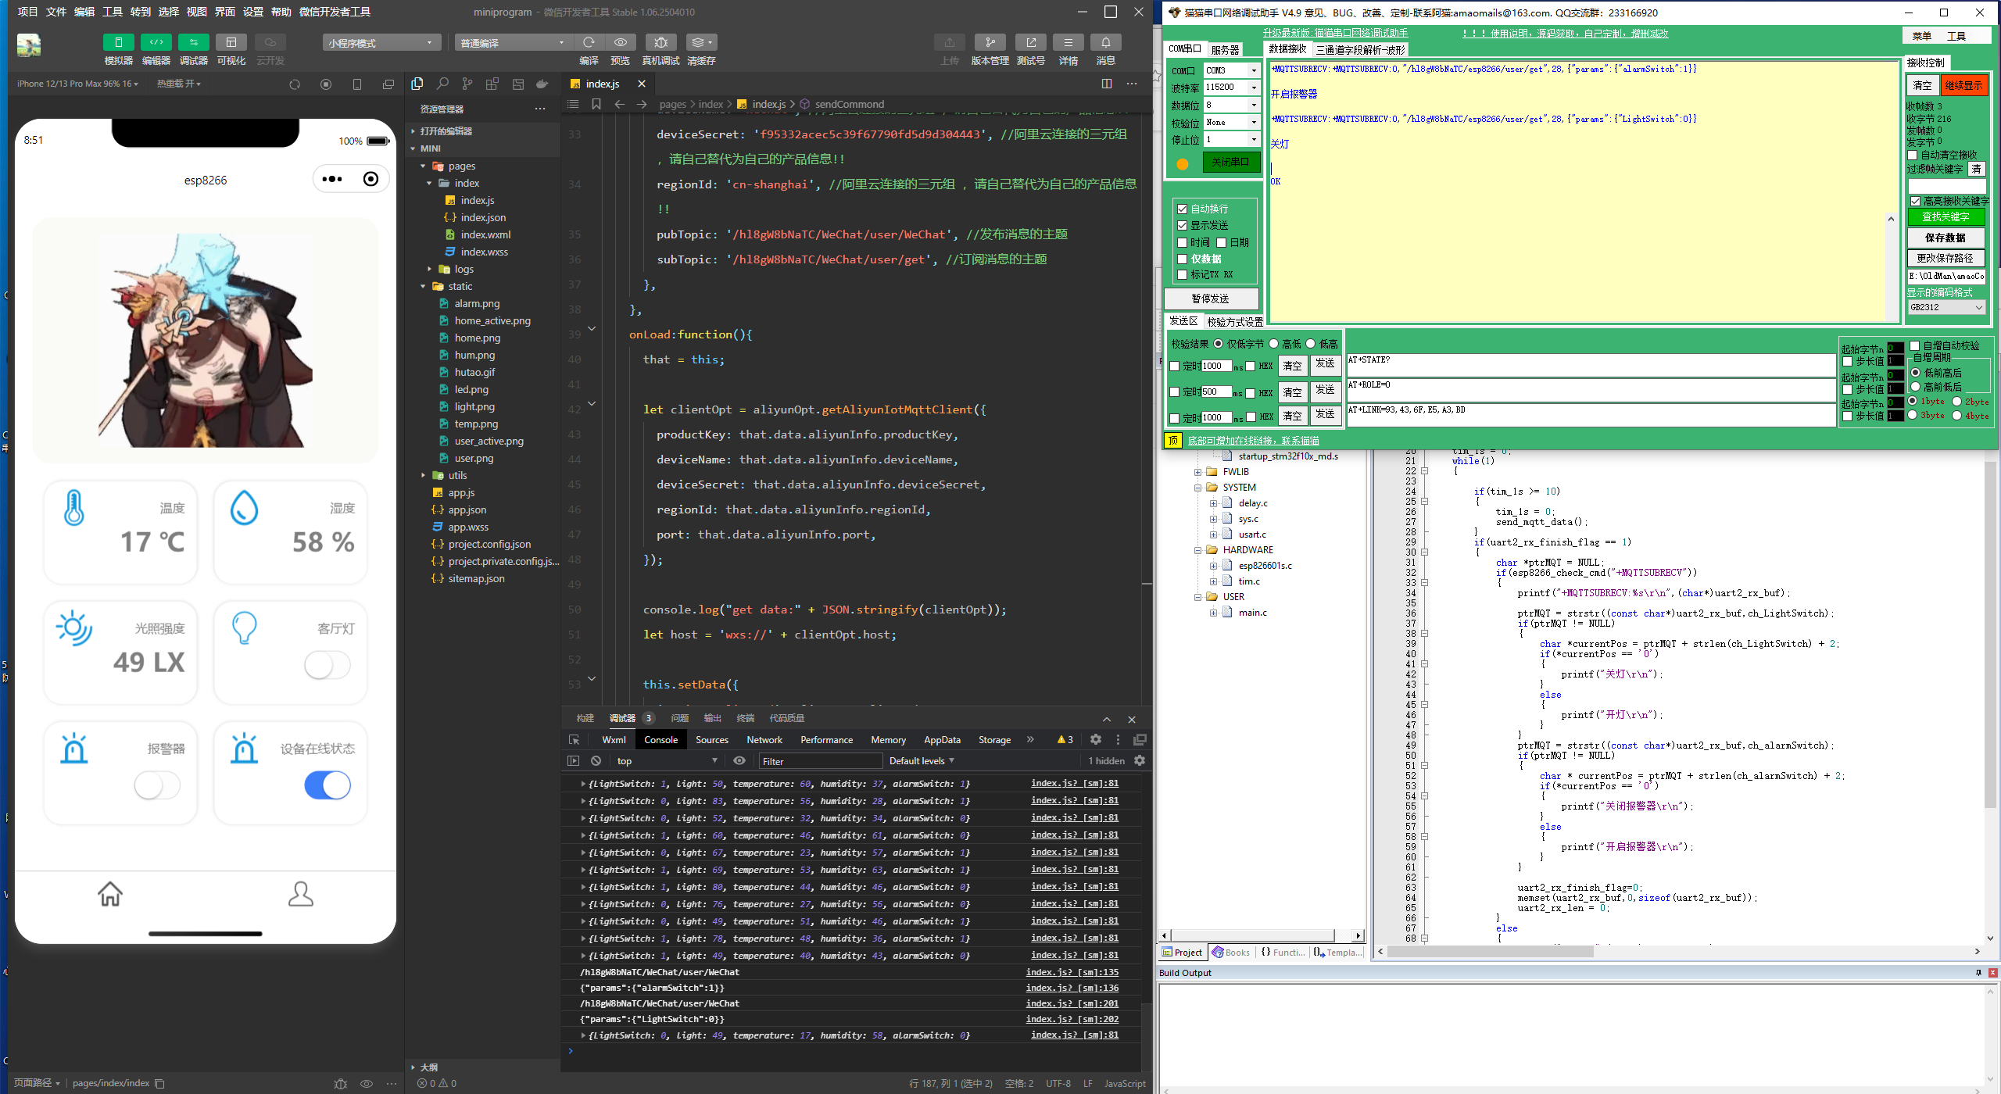Switch to the Network devtools tab
2001x1094 pixels.
tap(764, 739)
